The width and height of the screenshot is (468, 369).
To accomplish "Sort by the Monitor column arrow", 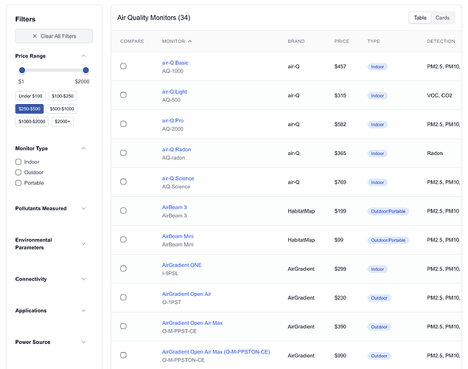I will coord(189,41).
